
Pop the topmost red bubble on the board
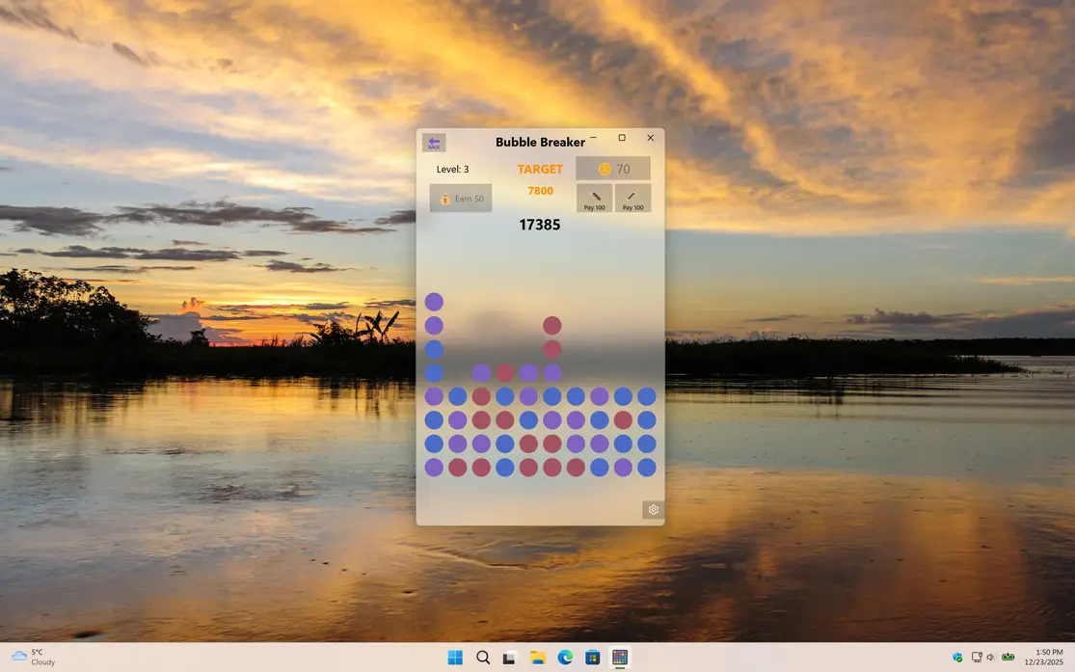pyautogui.click(x=551, y=326)
